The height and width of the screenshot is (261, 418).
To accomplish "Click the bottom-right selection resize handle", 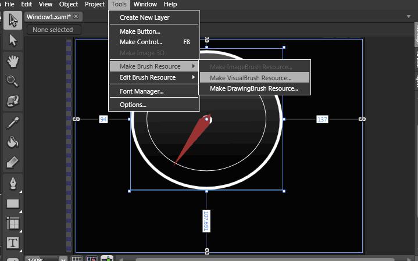I will pyautogui.click(x=284, y=191).
